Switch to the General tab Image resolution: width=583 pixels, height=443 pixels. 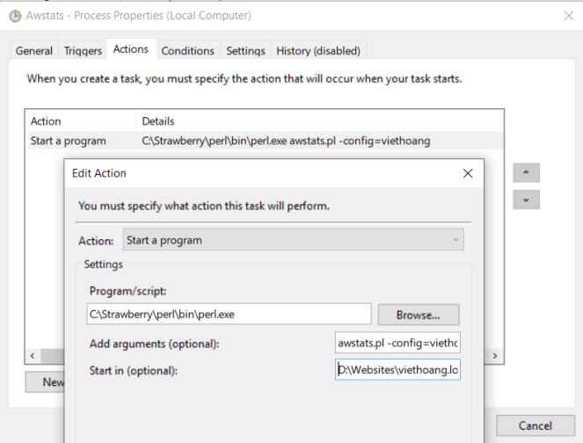click(34, 51)
